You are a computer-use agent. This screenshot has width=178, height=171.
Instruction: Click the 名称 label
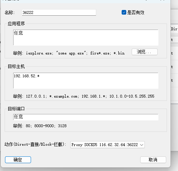(x=10, y=12)
